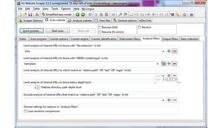This screenshot has height=128, width=222.
Task: Open the Table menu
Action: 36,9
